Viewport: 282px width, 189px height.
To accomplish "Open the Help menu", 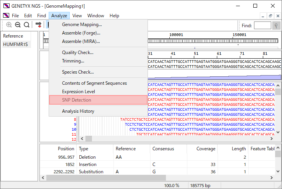I will [115, 16].
